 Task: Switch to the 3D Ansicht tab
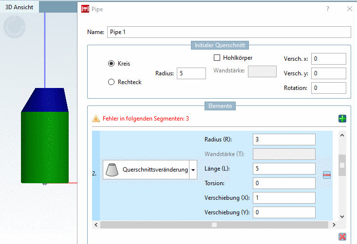pos(19,7)
